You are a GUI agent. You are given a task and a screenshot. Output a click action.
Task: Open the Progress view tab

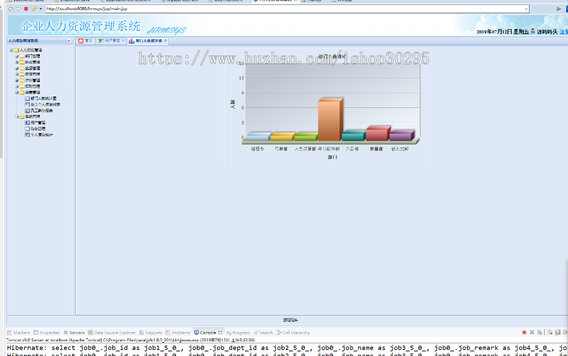[x=239, y=333]
